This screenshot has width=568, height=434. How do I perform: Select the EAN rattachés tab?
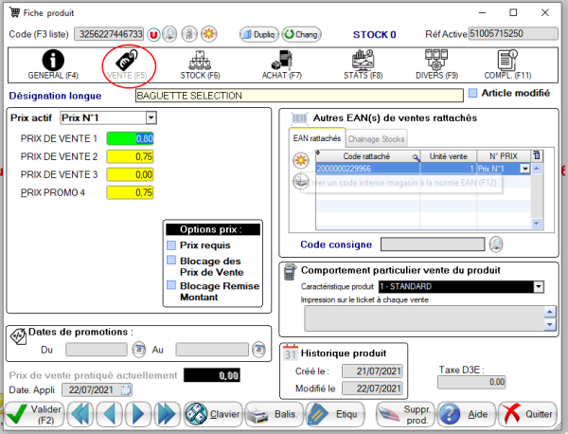coord(316,138)
